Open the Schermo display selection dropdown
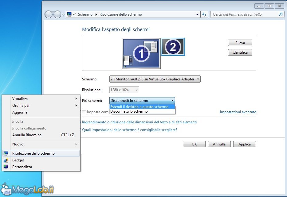This screenshot has width=287, height=197. coord(155,79)
